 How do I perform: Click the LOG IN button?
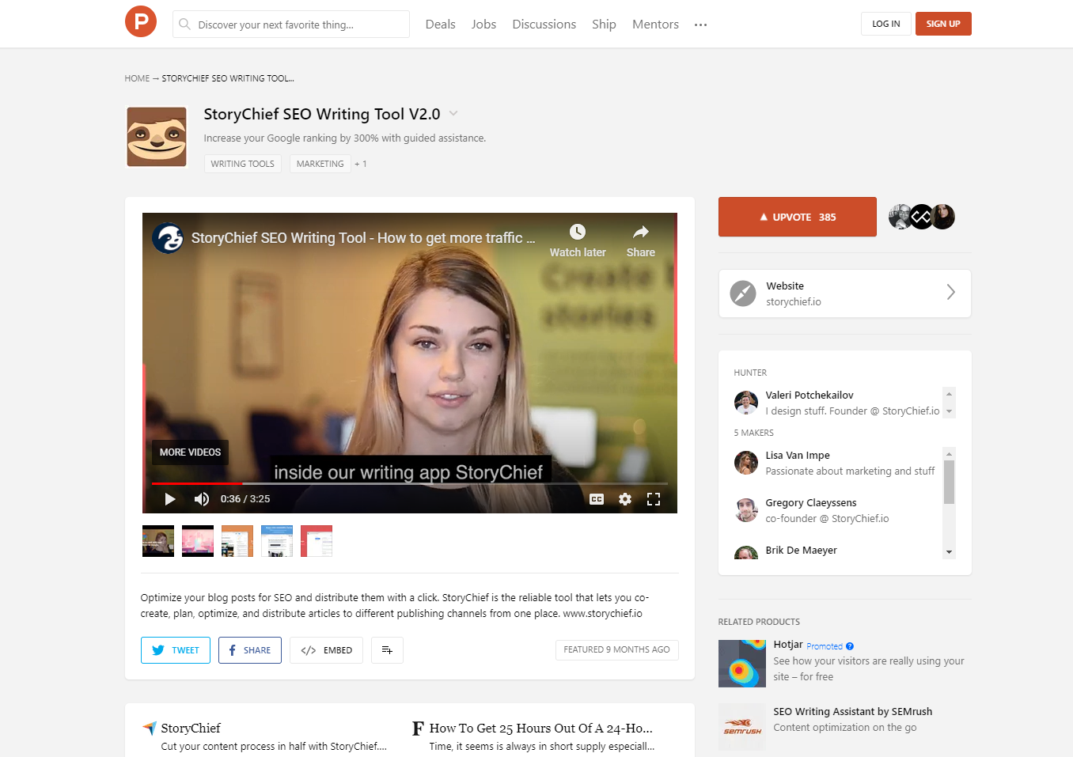[885, 24]
